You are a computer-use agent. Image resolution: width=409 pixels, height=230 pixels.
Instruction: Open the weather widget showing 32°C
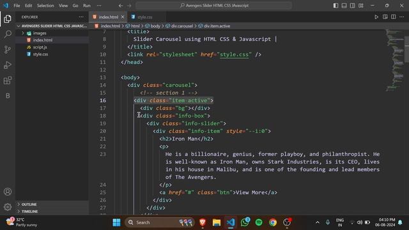pyautogui.click(x=22, y=222)
